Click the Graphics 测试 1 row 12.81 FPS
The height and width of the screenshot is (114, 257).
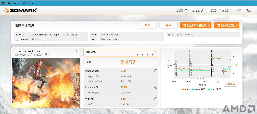tap(121, 76)
